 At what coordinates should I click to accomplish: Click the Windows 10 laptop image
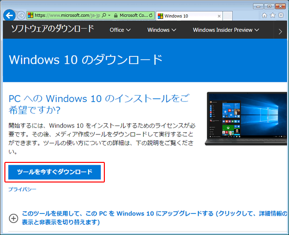click(246, 119)
